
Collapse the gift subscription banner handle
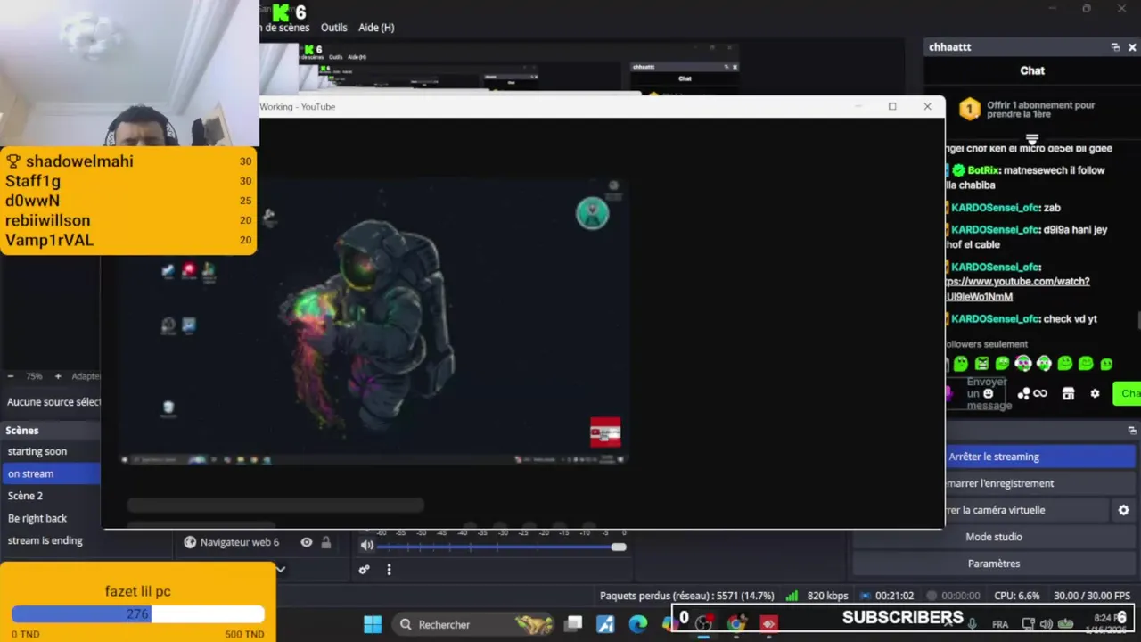tap(1031, 139)
